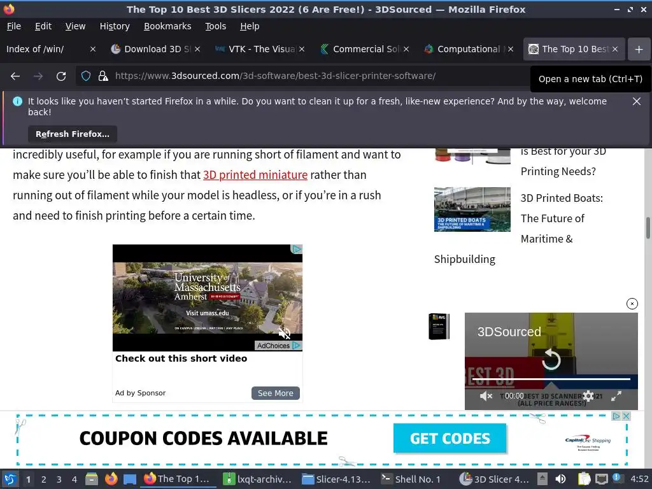Close the 'Index of /win/' tab
The width and height of the screenshot is (652, 489).
click(x=93, y=49)
